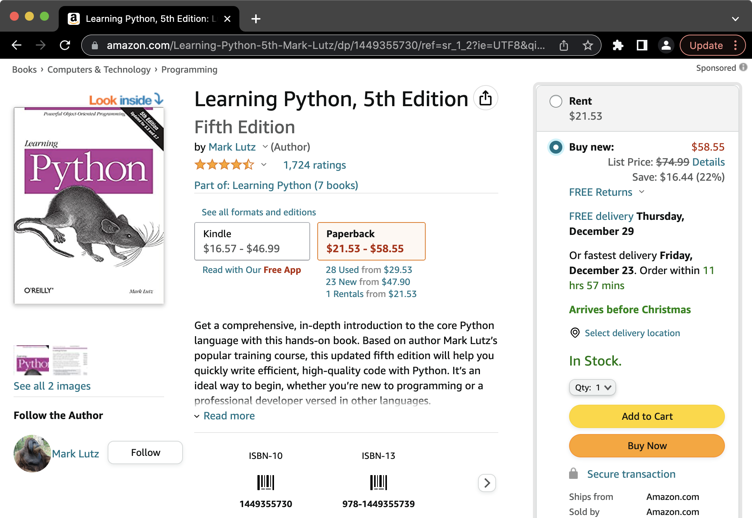752x518 pixels.
Task: Open Computers & Technology breadcrumb
Action: (99, 70)
